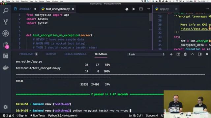Switch to the Untitled-1 editor tab
211x118 pixels.
click(x=25, y=9)
